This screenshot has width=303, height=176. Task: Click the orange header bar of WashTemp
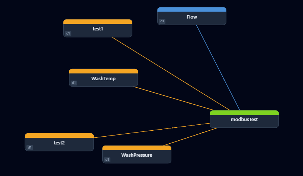(x=103, y=71)
